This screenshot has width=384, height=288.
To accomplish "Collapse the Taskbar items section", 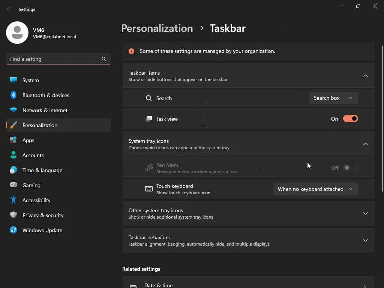I will tap(365, 76).
